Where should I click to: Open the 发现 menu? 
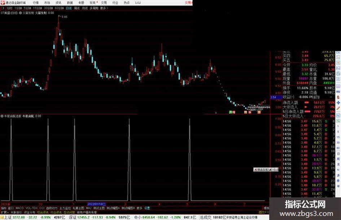click(x=93, y=3)
